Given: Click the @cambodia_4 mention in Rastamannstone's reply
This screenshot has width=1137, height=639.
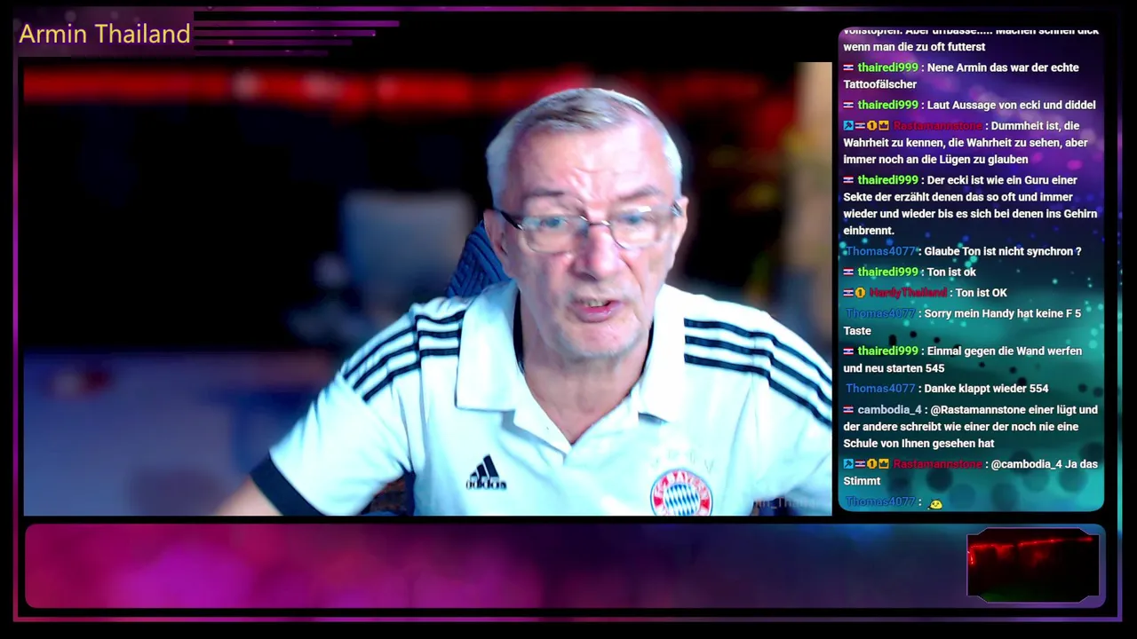Looking at the screenshot, I should [1026, 464].
